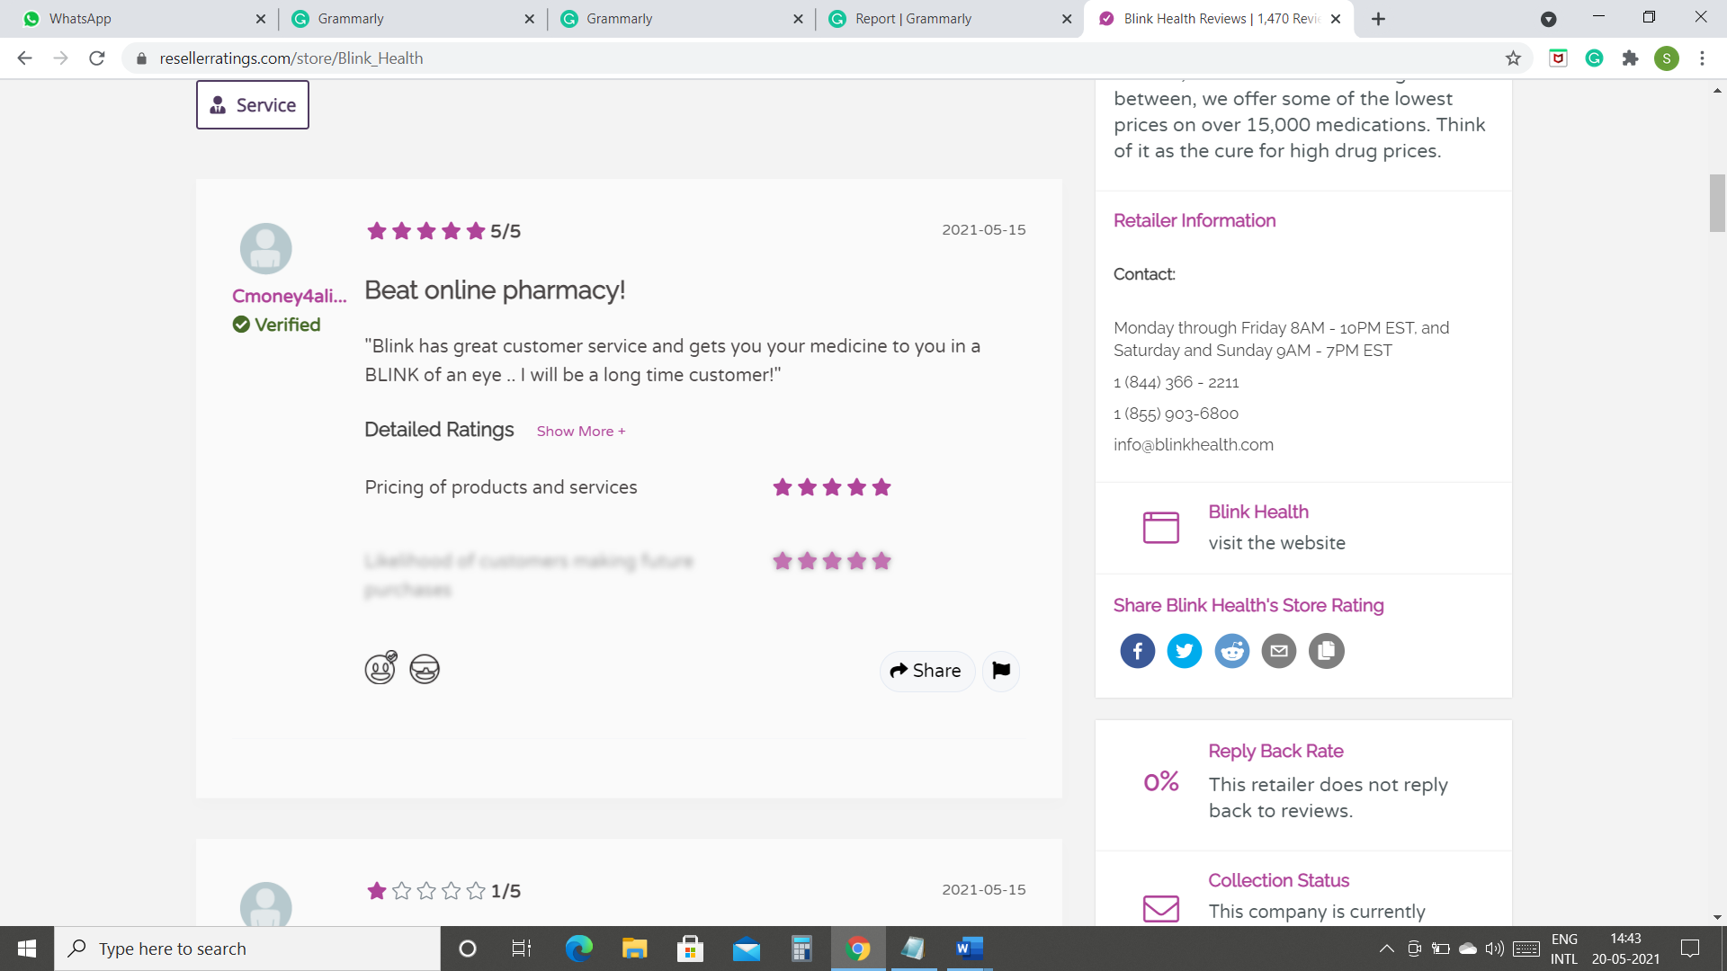Expand Detailed Ratings with Show More +

pos(581,432)
